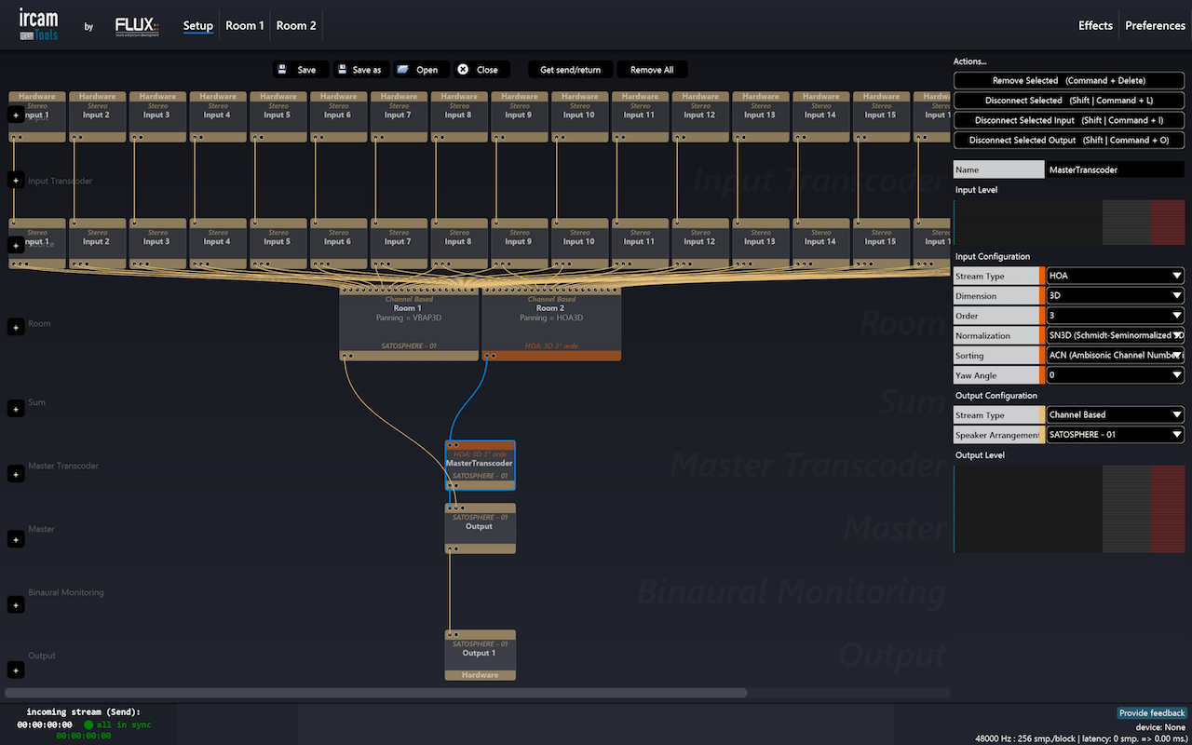Select the Hardware Input 5 block
Viewport: 1192px width, 745px height.
coord(278,116)
